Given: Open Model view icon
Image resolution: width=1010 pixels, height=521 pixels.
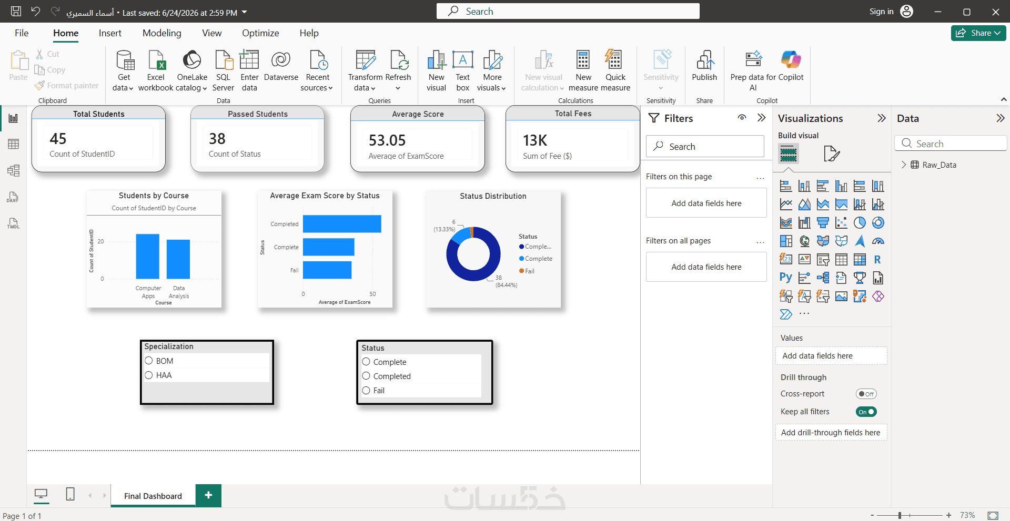Looking at the screenshot, I should (x=13, y=170).
